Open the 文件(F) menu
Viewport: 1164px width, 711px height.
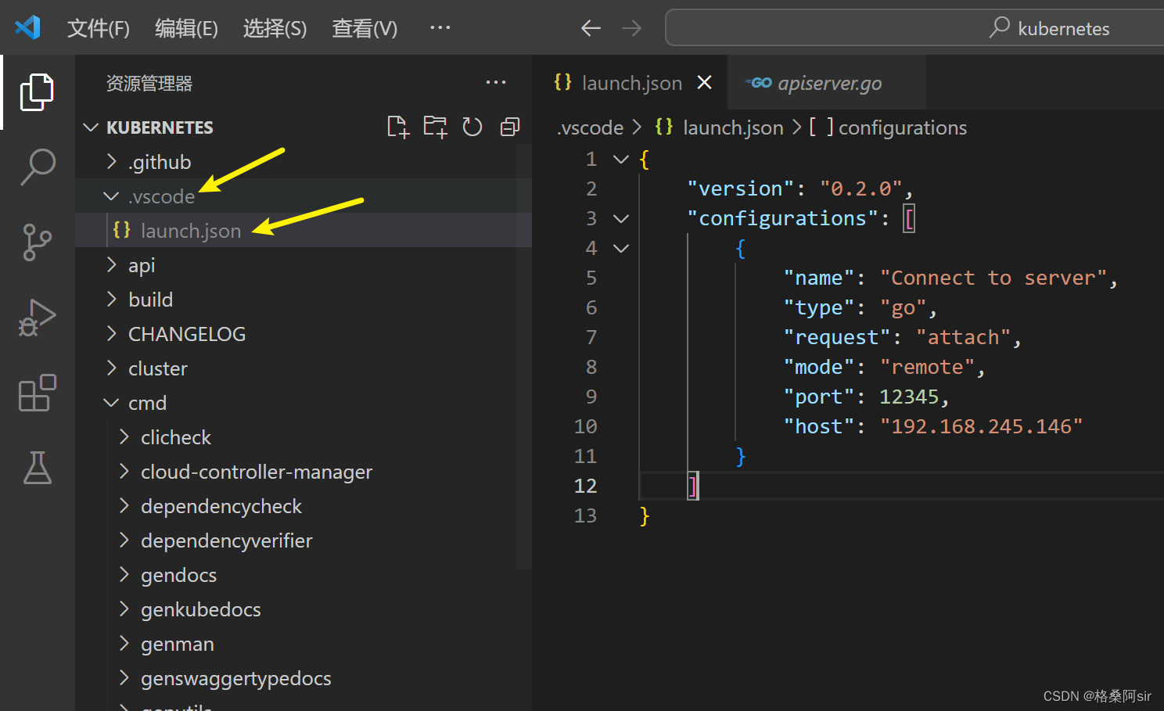pos(99,28)
